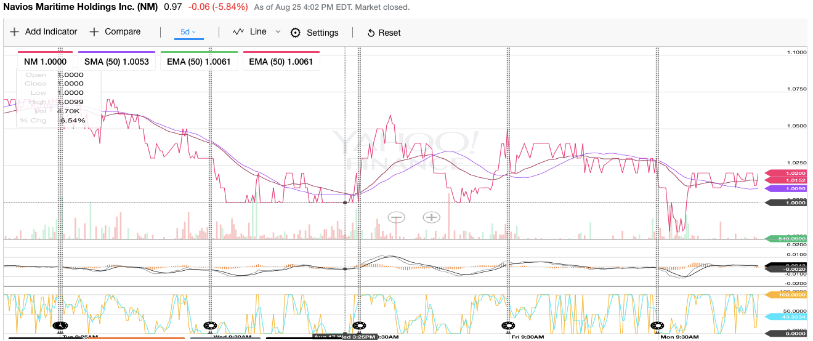Expand the 5d date range dropdown
Screen dimensions: 813x341
click(188, 32)
